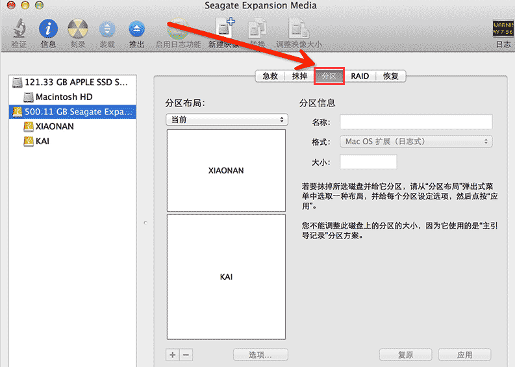Switch to the RAID tab
Screen dimensions: 515x367
pos(360,76)
